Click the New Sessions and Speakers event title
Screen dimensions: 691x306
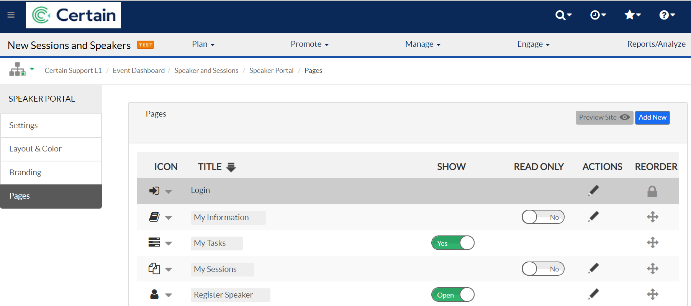click(x=69, y=45)
